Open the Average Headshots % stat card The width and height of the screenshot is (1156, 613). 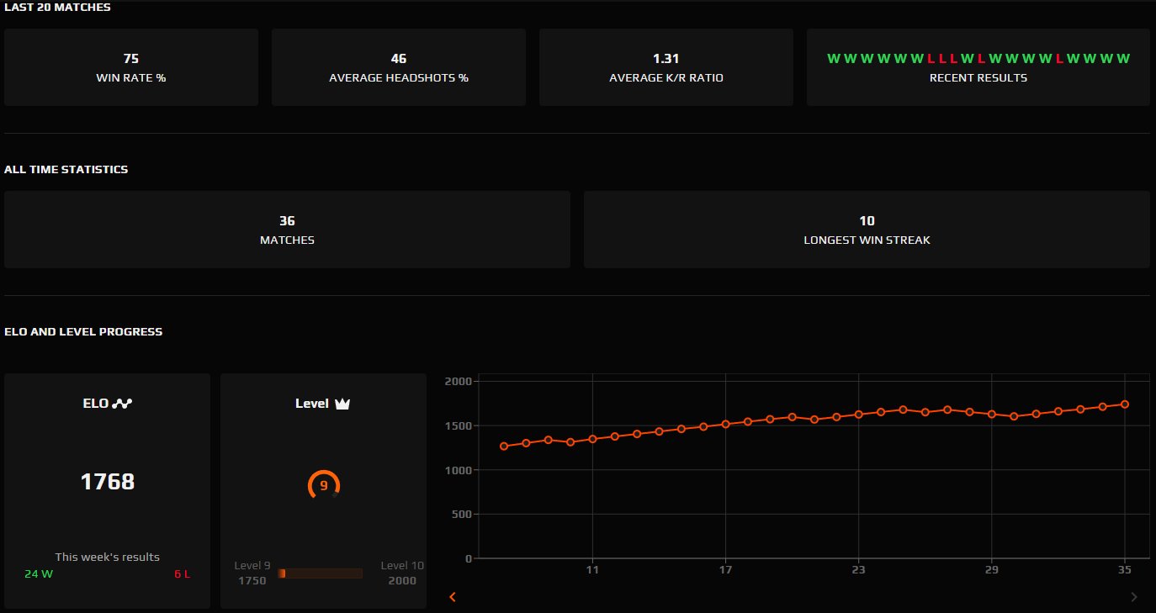399,67
